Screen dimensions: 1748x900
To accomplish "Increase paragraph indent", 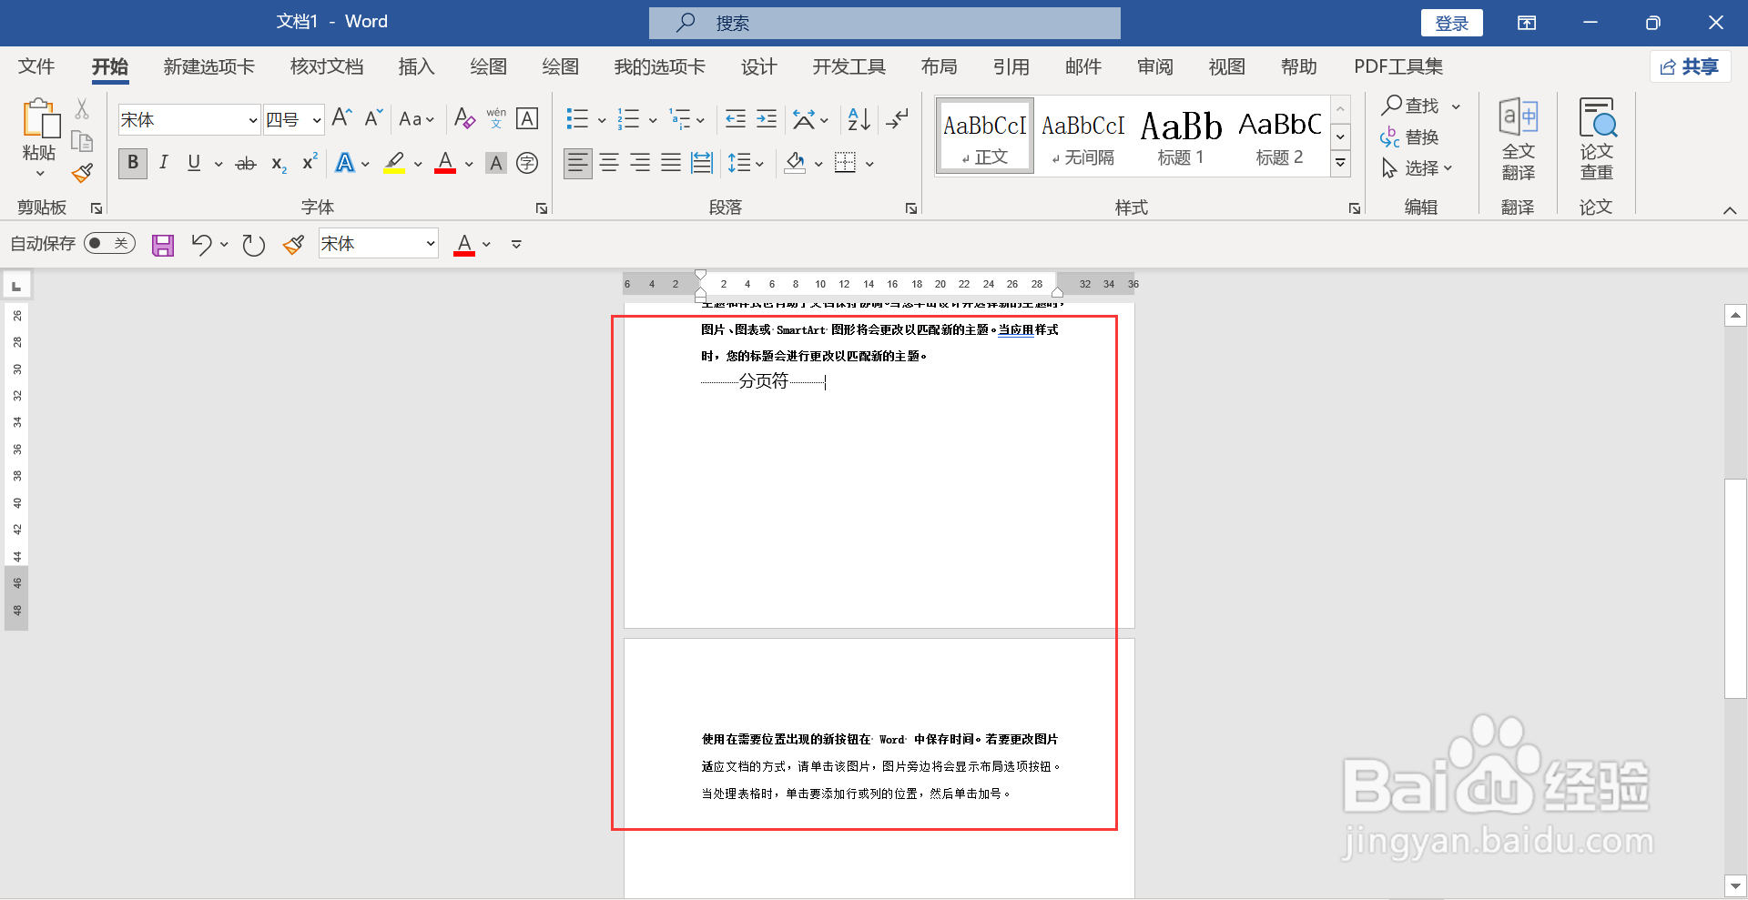I will 767,118.
